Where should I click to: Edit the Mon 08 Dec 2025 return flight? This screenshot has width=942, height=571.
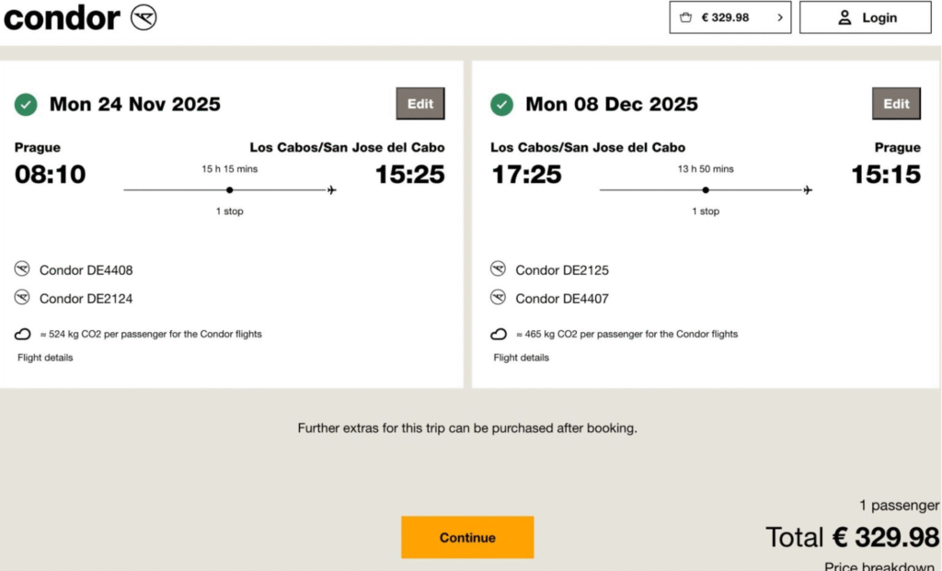coord(896,104)
